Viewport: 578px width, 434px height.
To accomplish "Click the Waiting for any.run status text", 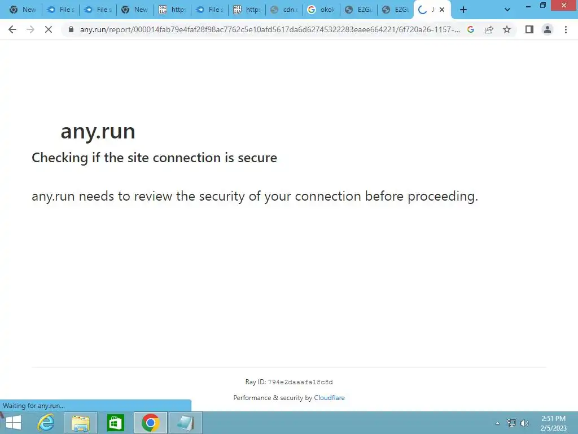I will pos(34,406).
